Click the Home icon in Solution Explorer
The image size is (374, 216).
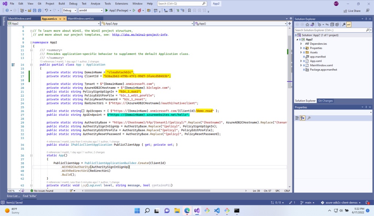[x=307, y=25]
